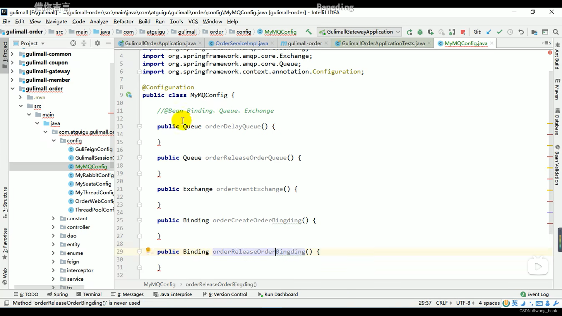Open 9: Version Control tool window

tap(225, 294)
